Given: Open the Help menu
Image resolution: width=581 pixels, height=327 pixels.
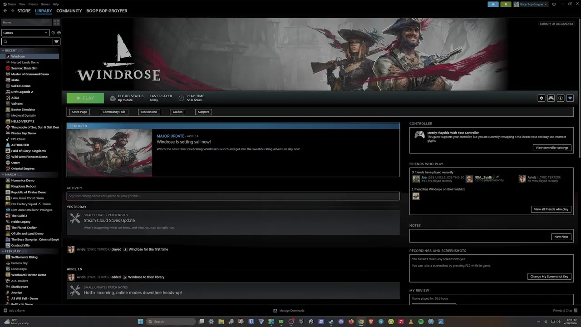Looking at the screenshot, I should (x=55, y=4).
